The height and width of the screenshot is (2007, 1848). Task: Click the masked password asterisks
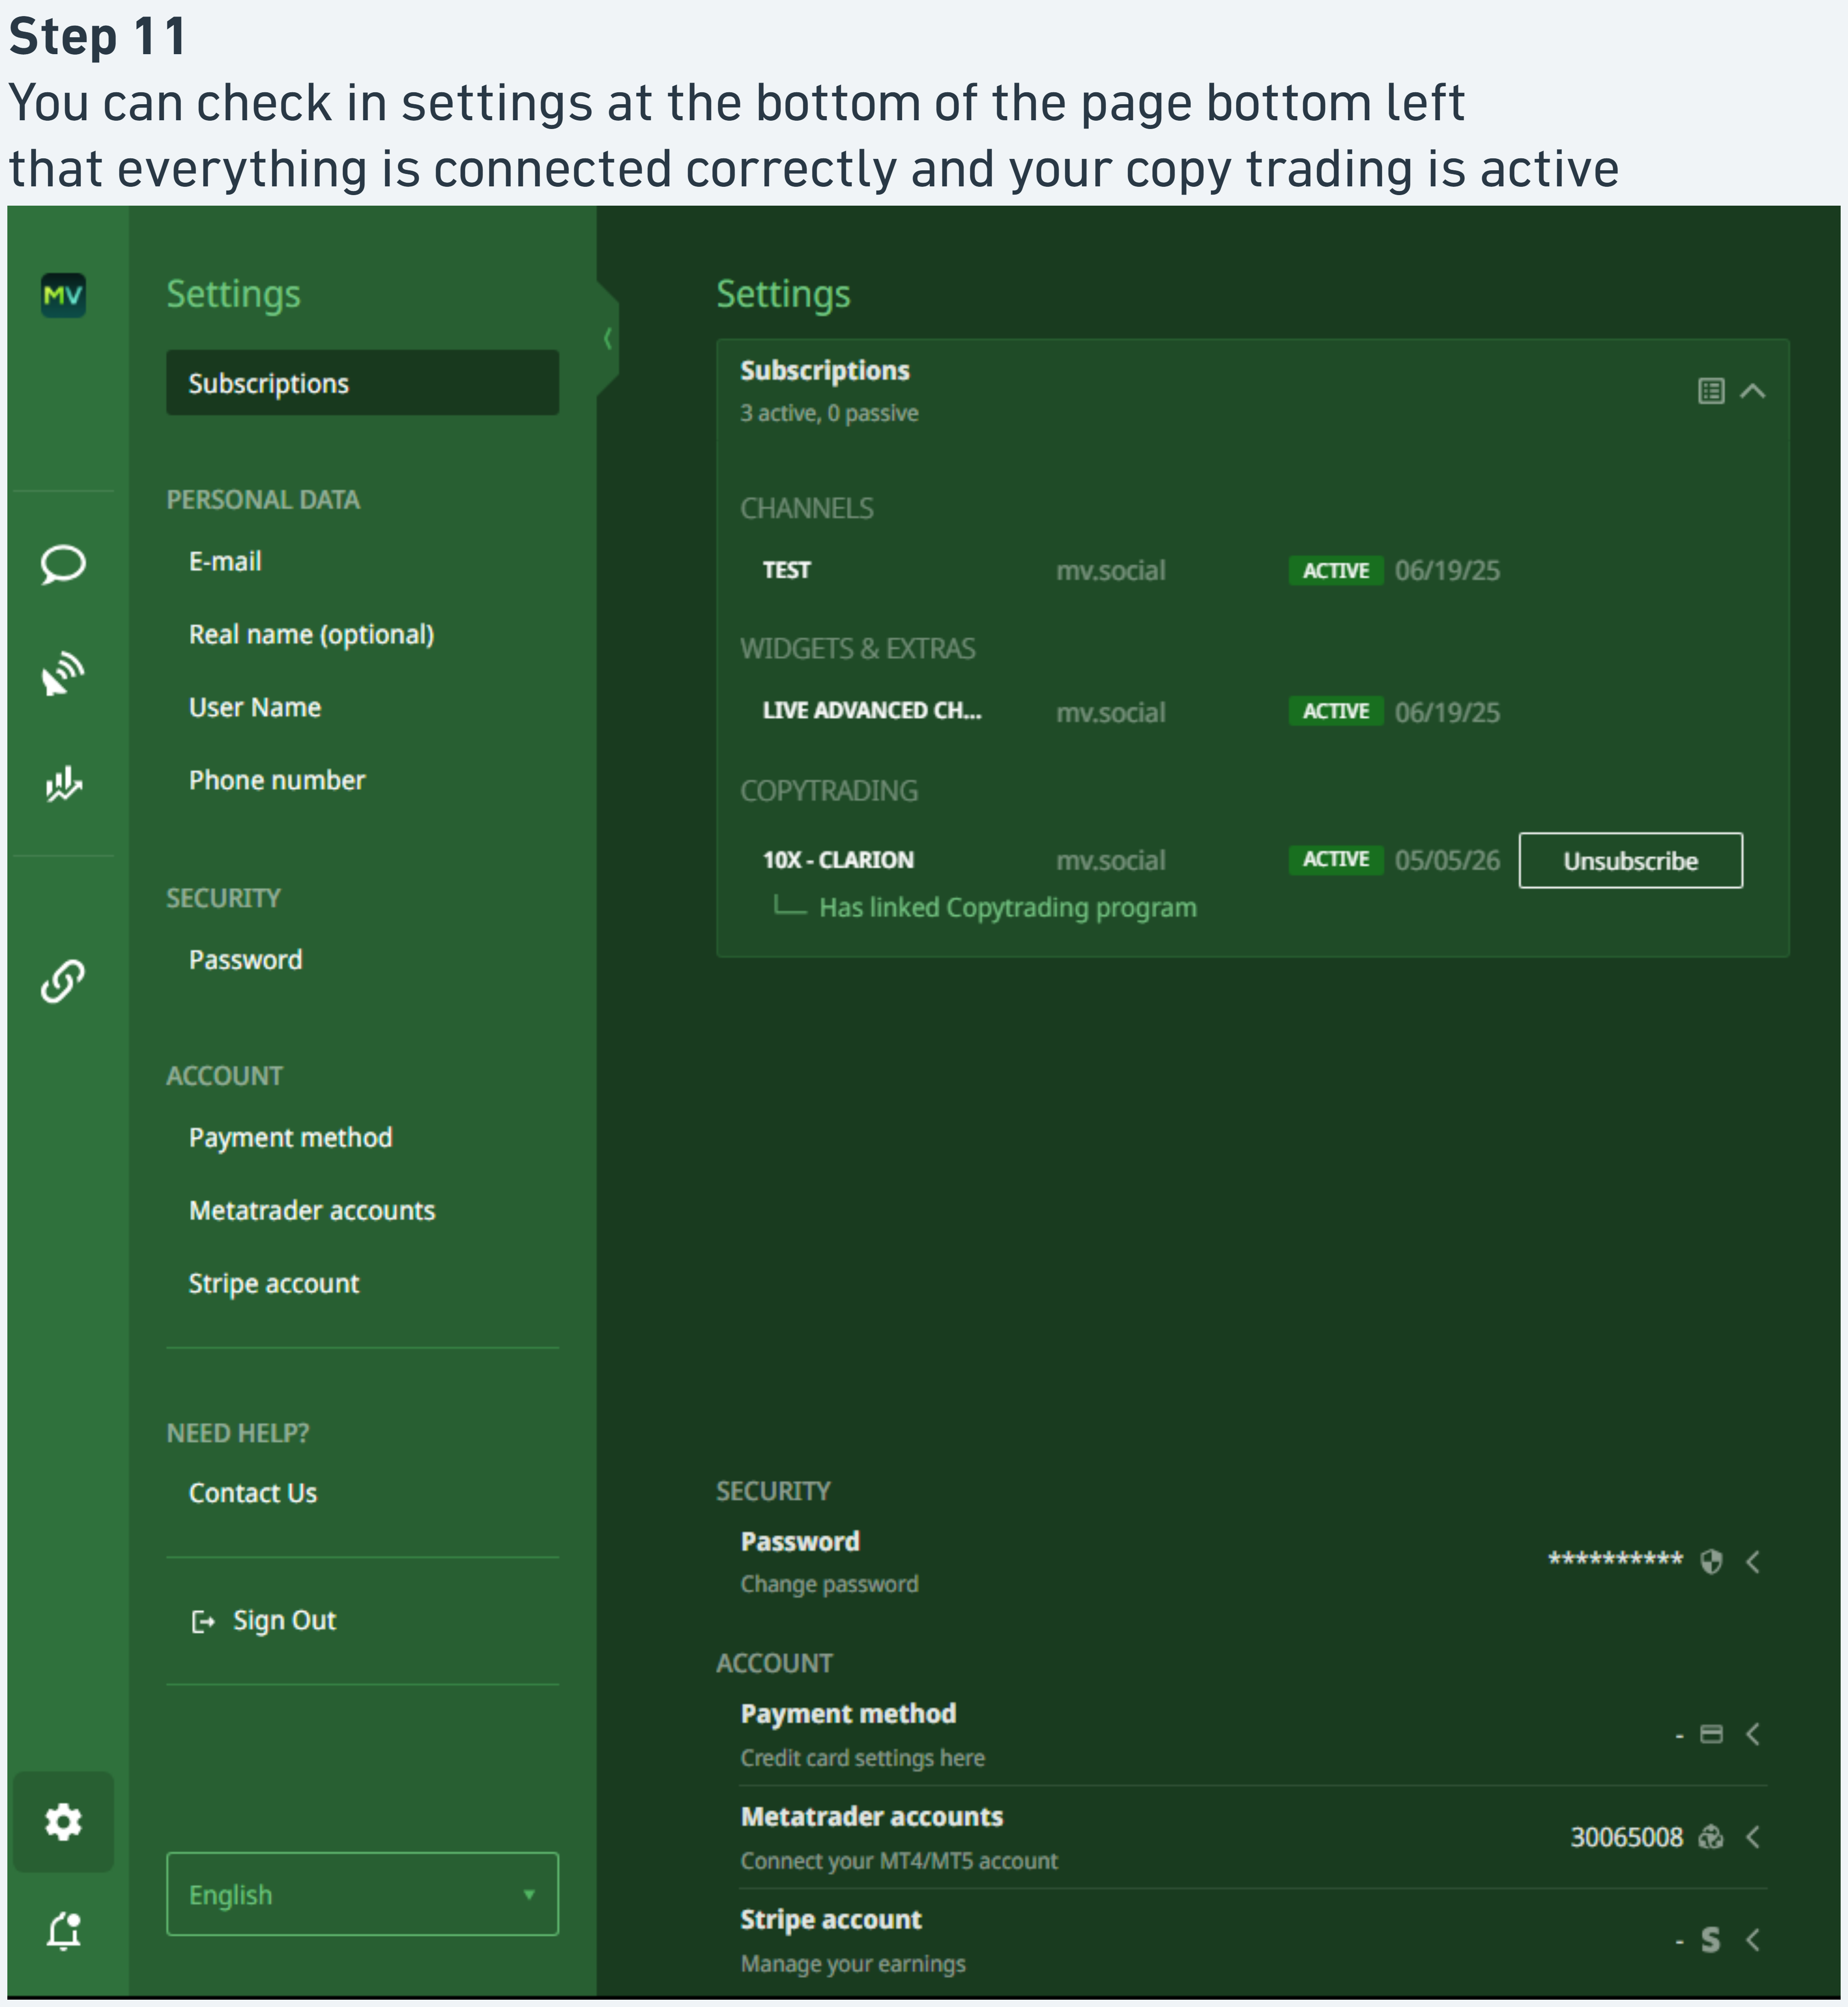click(x=1616, y=1558)
